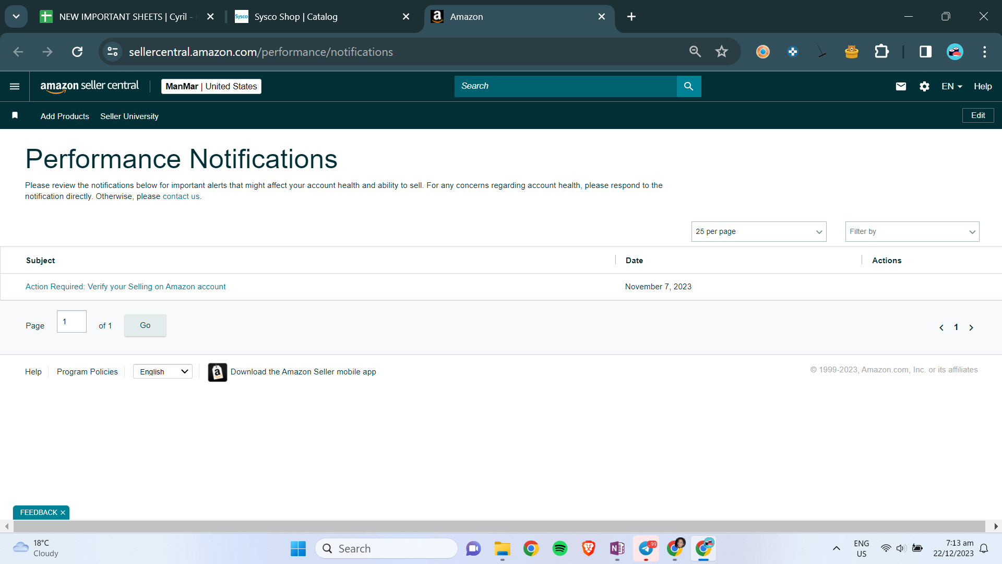Click the bookmark flag icon in favorites bar

(x=15, y=115)
